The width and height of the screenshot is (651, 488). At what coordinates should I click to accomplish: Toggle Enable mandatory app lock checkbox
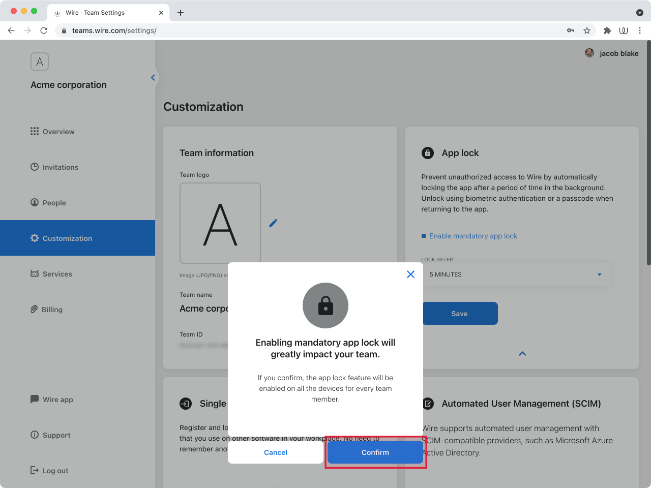pos(423,236)
